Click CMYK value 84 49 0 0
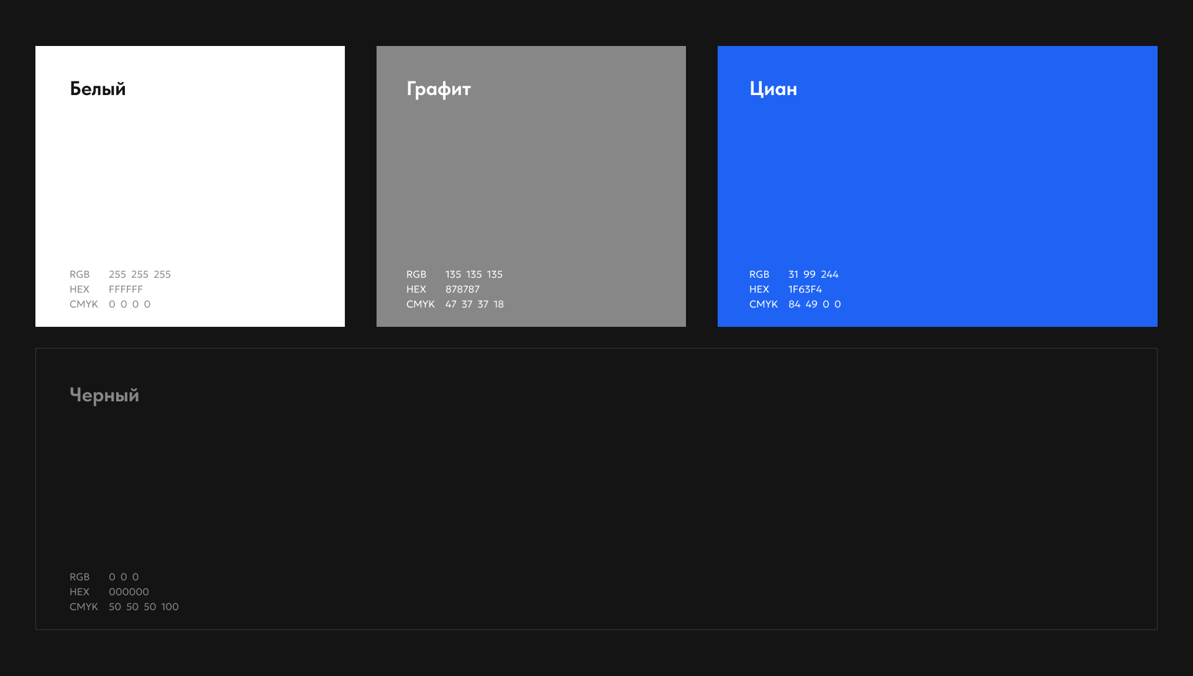The image size is (1193, 676). [814, 304]
